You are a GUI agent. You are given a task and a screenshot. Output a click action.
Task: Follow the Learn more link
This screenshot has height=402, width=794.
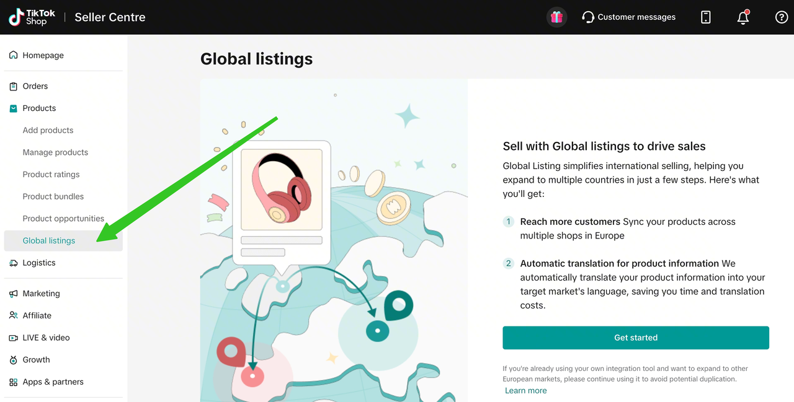[x=526, y=390]
